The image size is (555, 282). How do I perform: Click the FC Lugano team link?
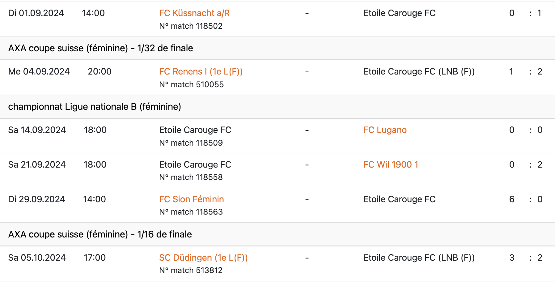pos(385,130)
